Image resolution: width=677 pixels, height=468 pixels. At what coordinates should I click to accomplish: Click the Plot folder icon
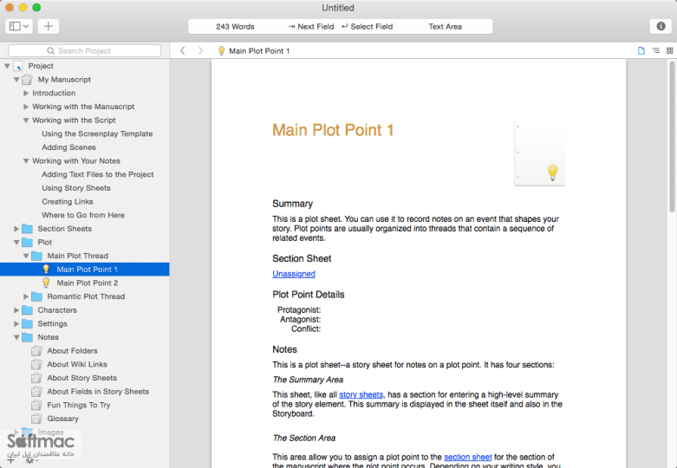pyautogui.click(x=27, y=242)
